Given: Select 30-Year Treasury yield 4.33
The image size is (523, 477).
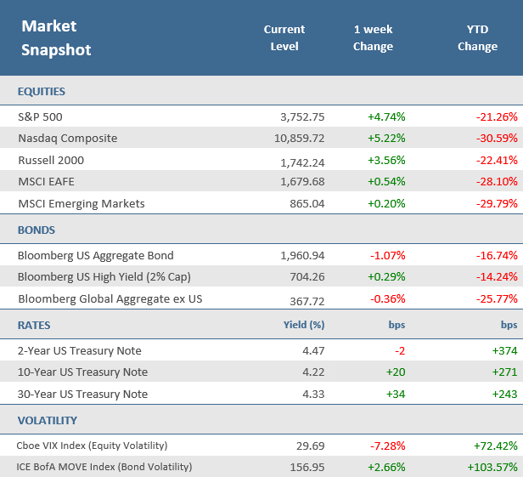Looking at the screenshot, I should (x=313, y=395).
